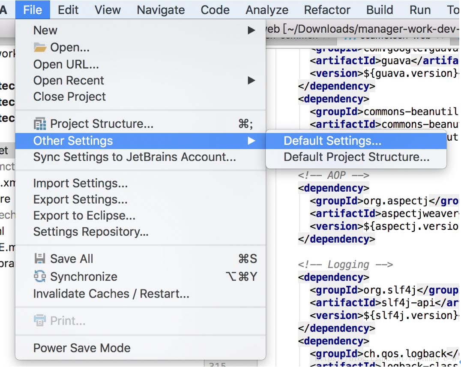
Task: Click the folder icon beside Open...
Action: [40, 47]
